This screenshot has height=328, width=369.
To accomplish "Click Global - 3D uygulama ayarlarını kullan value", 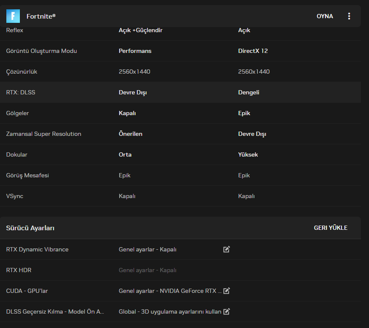I will [170, 311].
